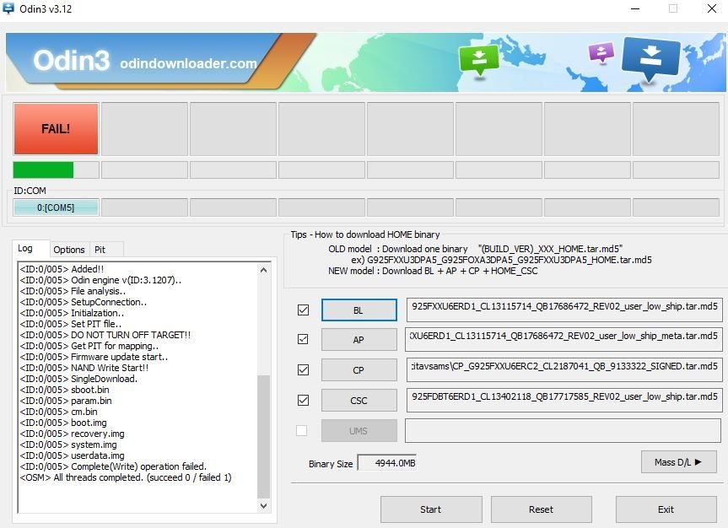The image size is (728, 528).
Task: Tick the UMS checkbox
Action: (302, 430)
